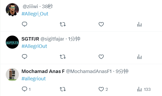The height and width of the screenshot is (96, 162).
Task: View analytics for @ziiiwi tweet
Action: 139,24
